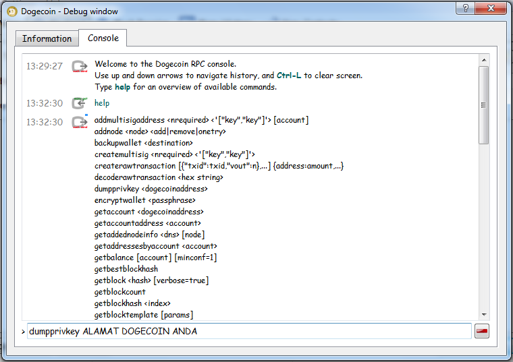This screenshot has width=513, height=362.
Task: Click the 'getblock <hash> [verbose=true]' line
Action: [151, 280]
